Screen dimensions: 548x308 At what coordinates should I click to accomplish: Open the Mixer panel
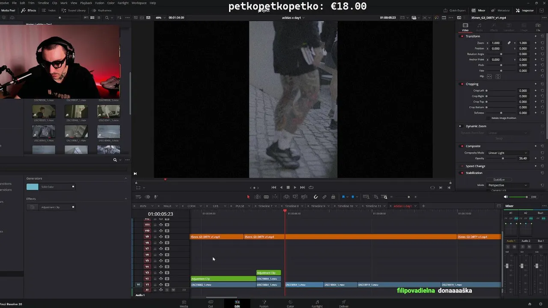(479, 10)
